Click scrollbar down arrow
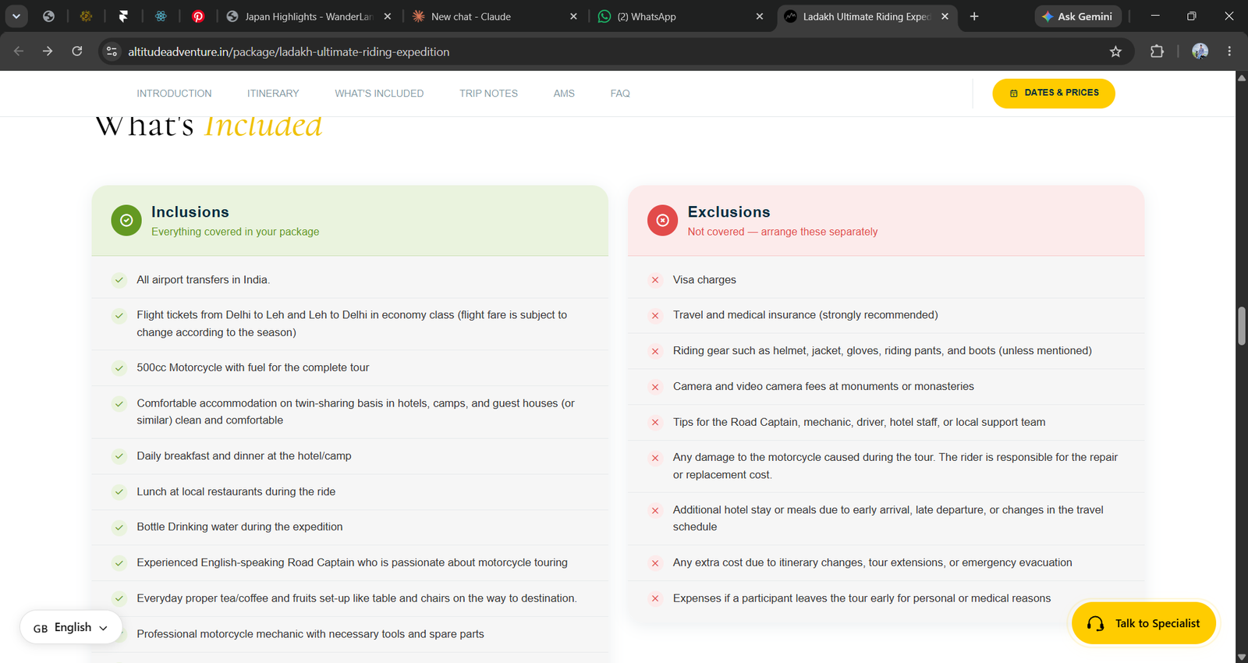This screenshot has width=1248, height=663. tap(1241, 657)
